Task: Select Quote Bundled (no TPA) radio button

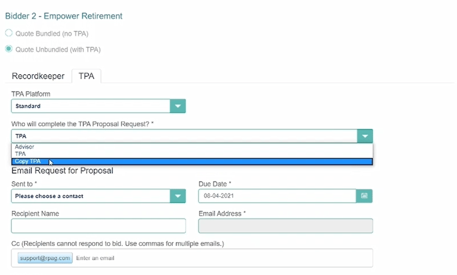Action: click(x=9, y=33)
